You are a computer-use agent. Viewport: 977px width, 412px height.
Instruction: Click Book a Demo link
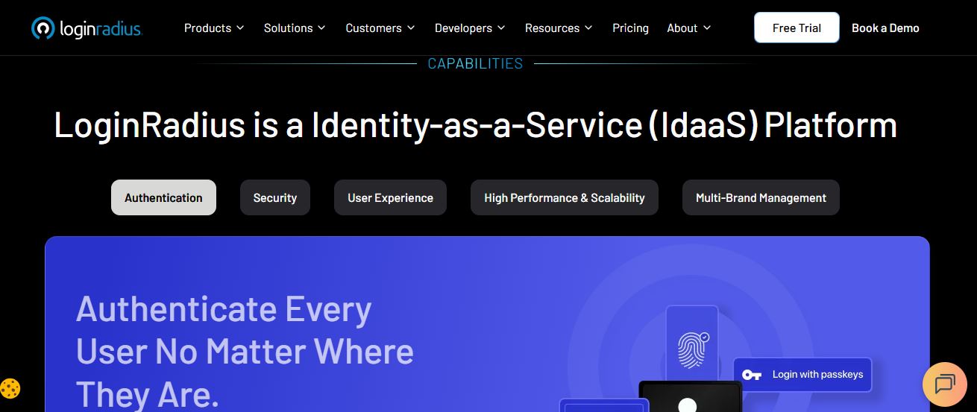point(885,28)
